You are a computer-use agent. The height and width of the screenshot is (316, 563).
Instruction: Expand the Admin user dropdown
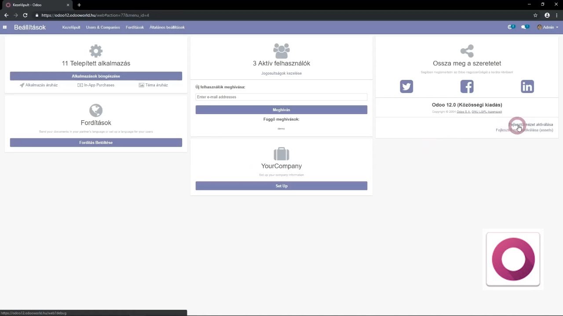point(548,27)
